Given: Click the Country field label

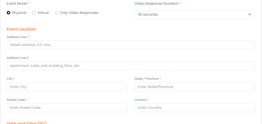Looking at the screenshot, I should pos(140,100).
